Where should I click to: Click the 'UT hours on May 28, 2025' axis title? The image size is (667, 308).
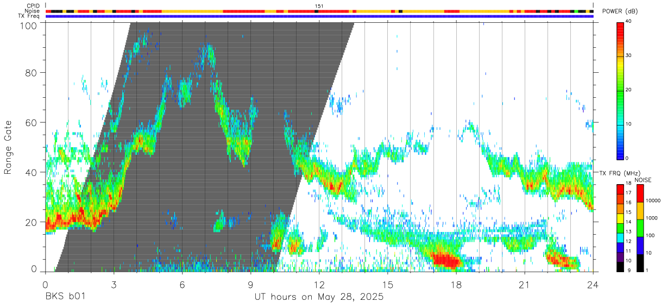click(319, 297)
